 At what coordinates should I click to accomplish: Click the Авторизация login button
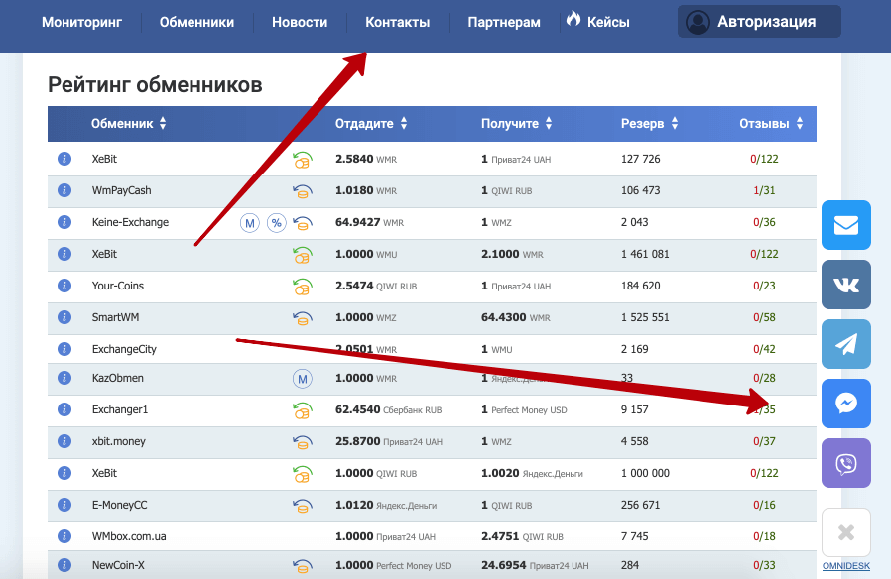click(759, 22)
